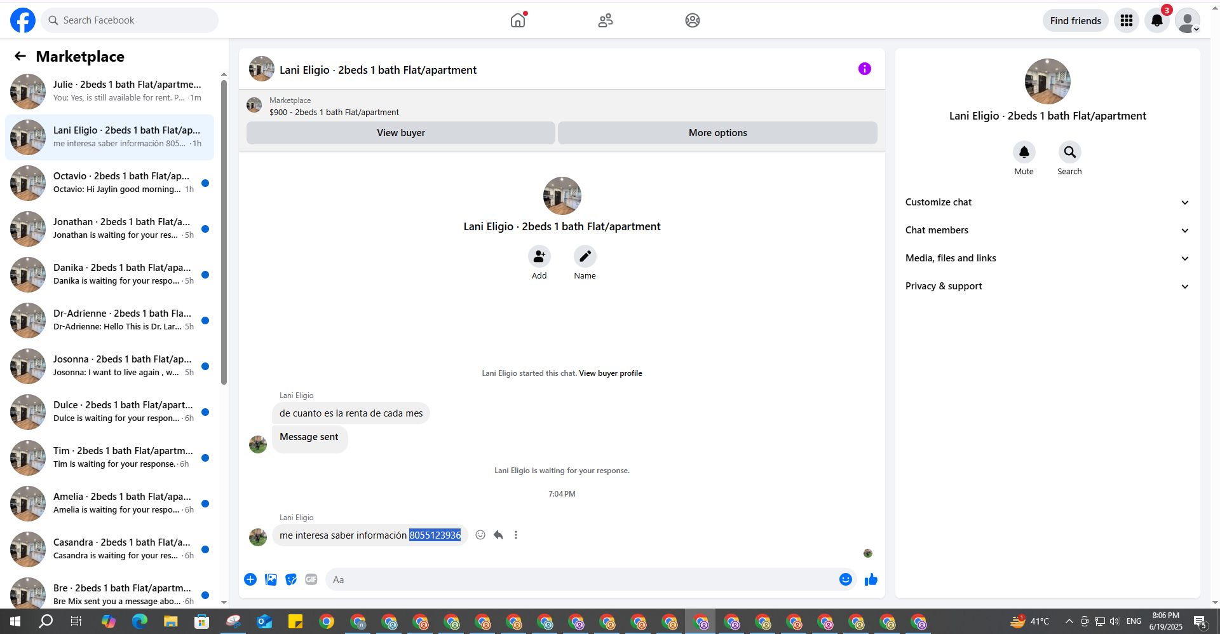Open the View buyer profile link
This screenshot has width=1220, height=634.
coord(611,373)
